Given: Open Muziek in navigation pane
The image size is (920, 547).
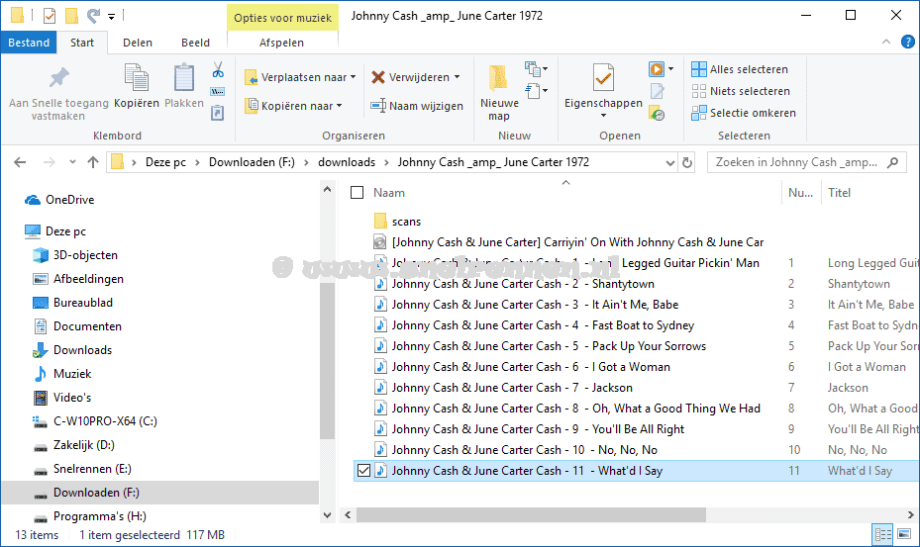Looking at the screenshot, I should (x=72, y=374).
